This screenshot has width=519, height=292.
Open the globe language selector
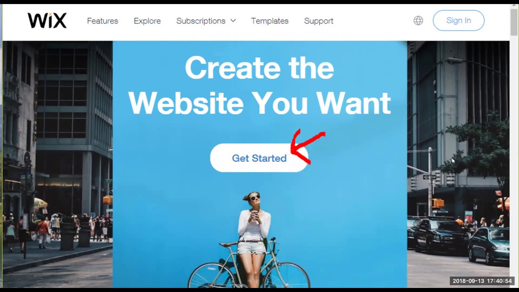click(418, 21)
